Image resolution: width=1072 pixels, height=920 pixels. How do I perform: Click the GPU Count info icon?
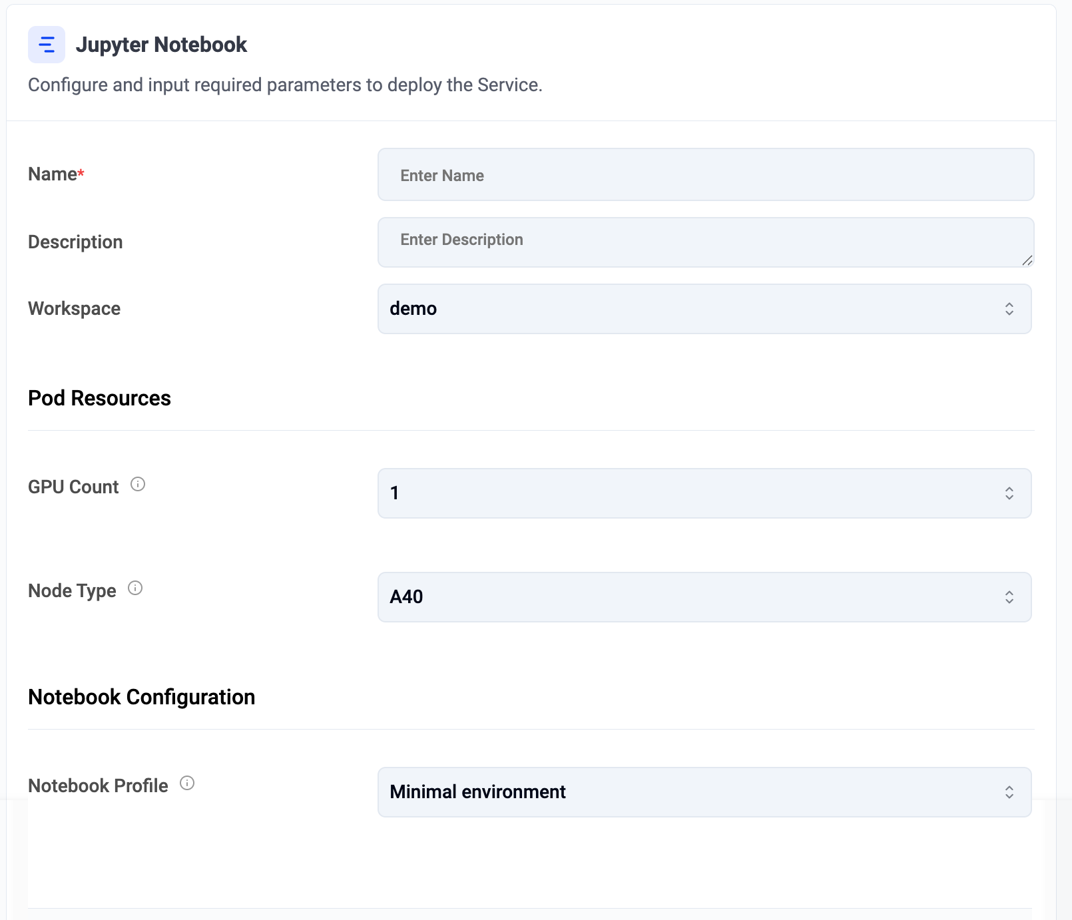(138, 484)
